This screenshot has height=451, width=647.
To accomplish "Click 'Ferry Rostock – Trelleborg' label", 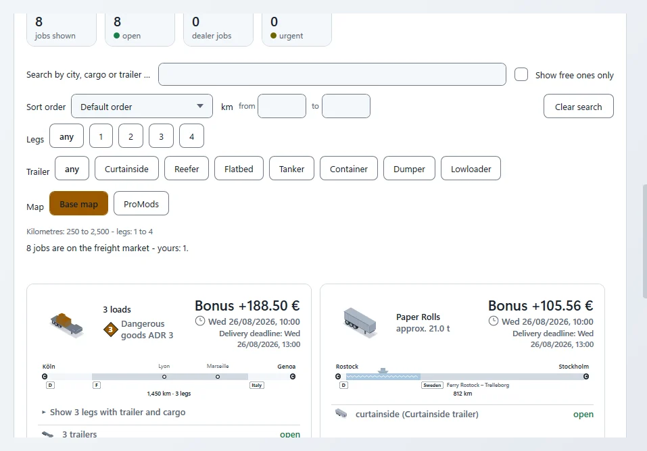I will point(478,385).
